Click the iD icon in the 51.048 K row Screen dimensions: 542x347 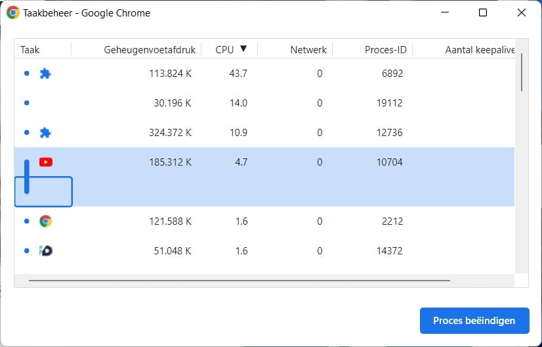[x=45, y=251]
